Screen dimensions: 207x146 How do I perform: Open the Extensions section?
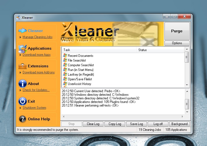coord(38,66)
